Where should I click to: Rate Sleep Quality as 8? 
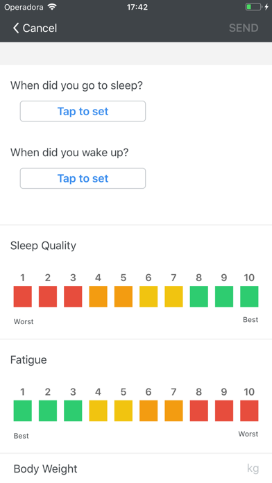tap(199, 296)
